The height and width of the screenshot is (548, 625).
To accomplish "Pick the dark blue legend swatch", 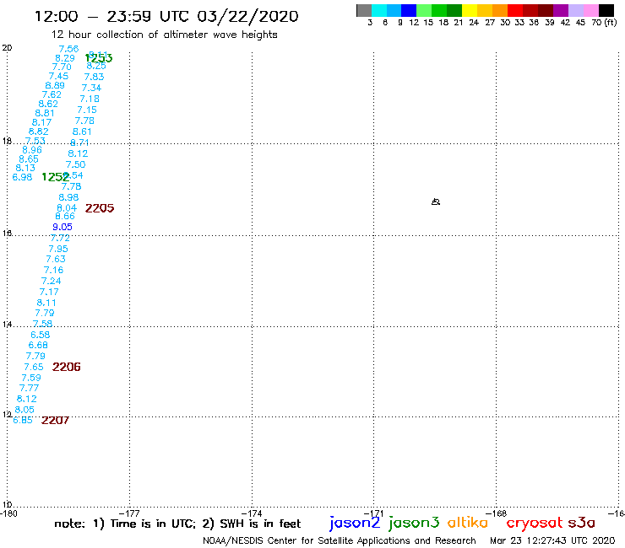I will [409, 11].
